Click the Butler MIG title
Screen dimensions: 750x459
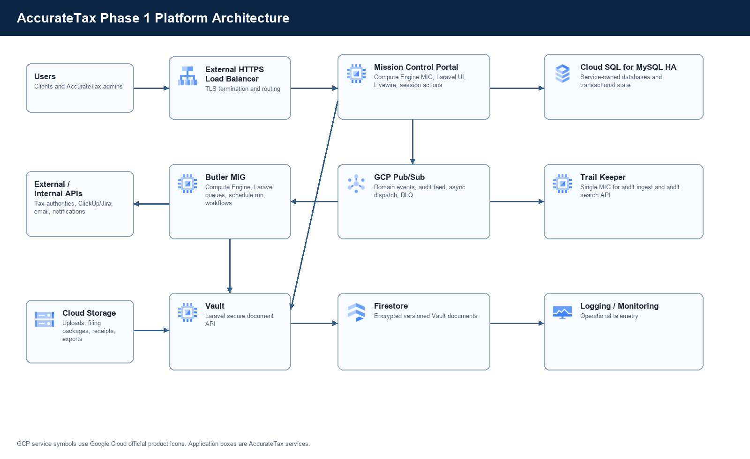(x=225, y=177)
